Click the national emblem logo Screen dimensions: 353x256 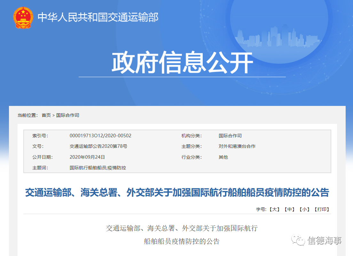[23, 18]
